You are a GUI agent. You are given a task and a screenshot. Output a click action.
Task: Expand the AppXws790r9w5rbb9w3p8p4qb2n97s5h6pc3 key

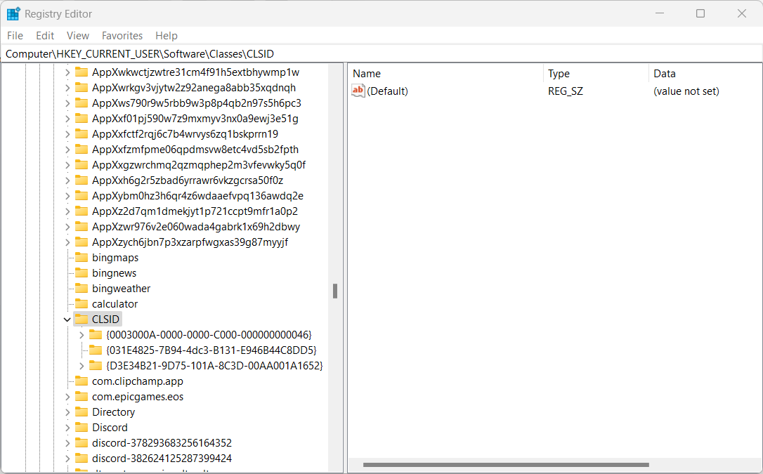67,103
